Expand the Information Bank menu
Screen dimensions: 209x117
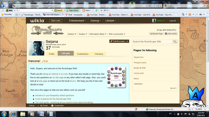[x=98, y=34]
